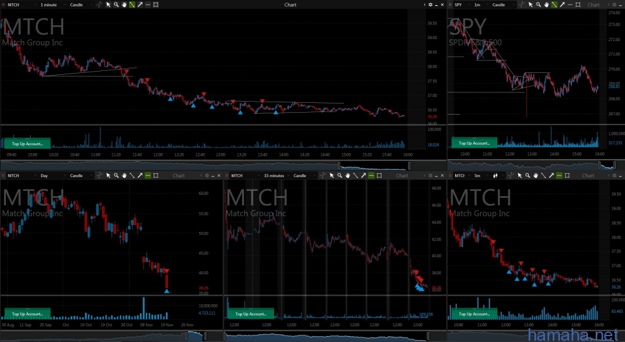Open settings gear of the MTCH 1 minute chart
Screen dimensions: 625x342
click(430, 5)
